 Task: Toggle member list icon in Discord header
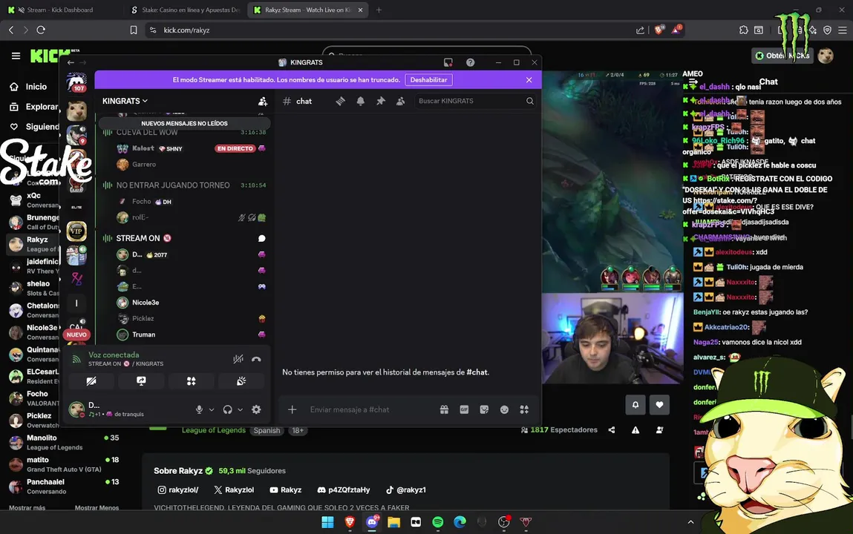(x=400, y=101)
